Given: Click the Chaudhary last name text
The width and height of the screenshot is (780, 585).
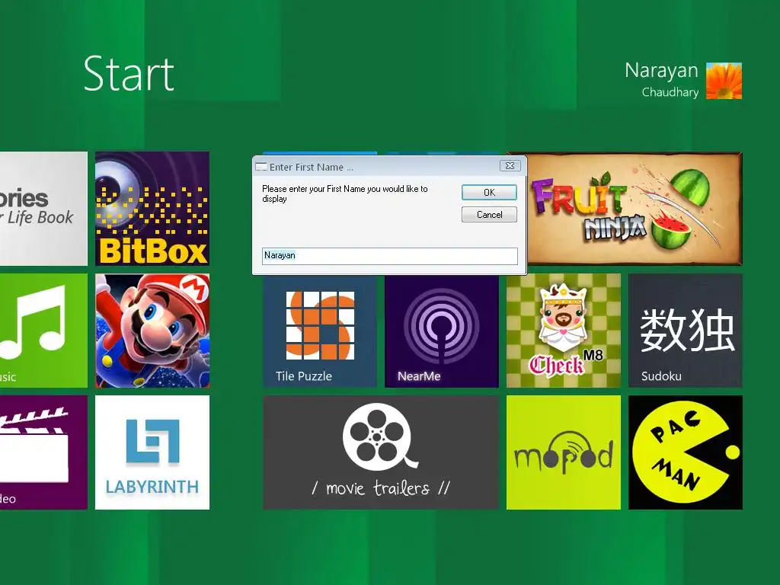Looking at the screenshot, I should tap(670, 92).
